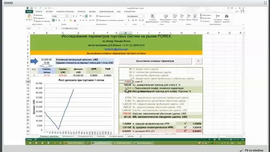Viewport: 270px width, 152px height.
Task: Click the Format as Table icon
Action: point(166,16)
